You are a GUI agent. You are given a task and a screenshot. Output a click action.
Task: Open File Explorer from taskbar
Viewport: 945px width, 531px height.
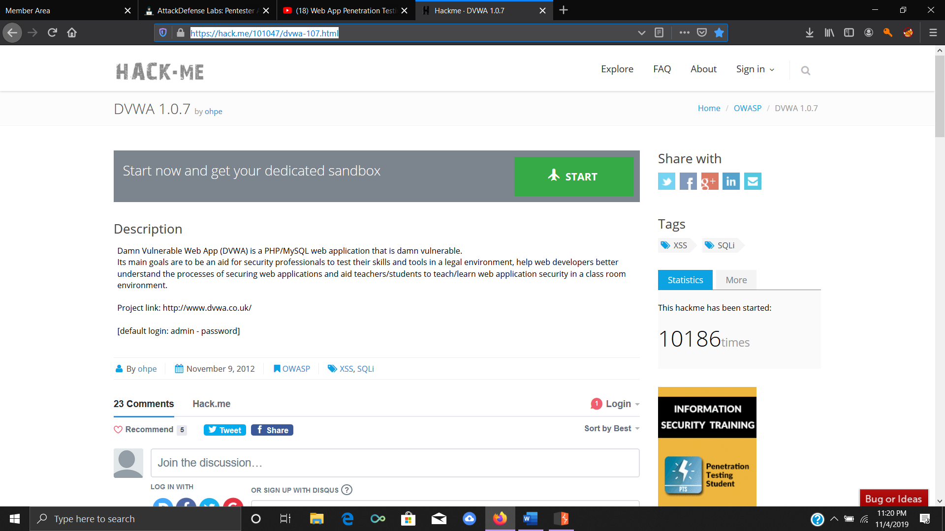pyautogui.click(x=316, y=519)
